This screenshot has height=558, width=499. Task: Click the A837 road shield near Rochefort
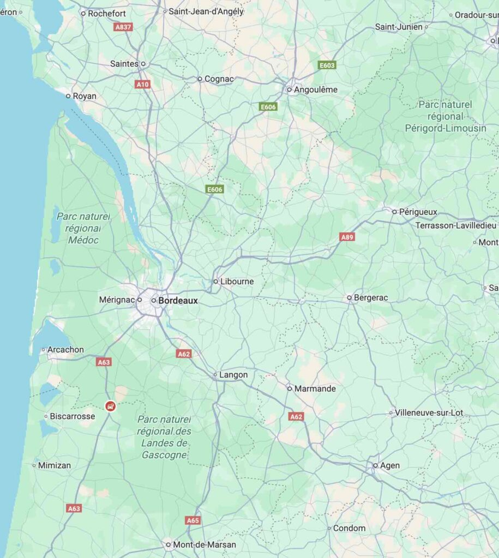(x=123, y=27)
